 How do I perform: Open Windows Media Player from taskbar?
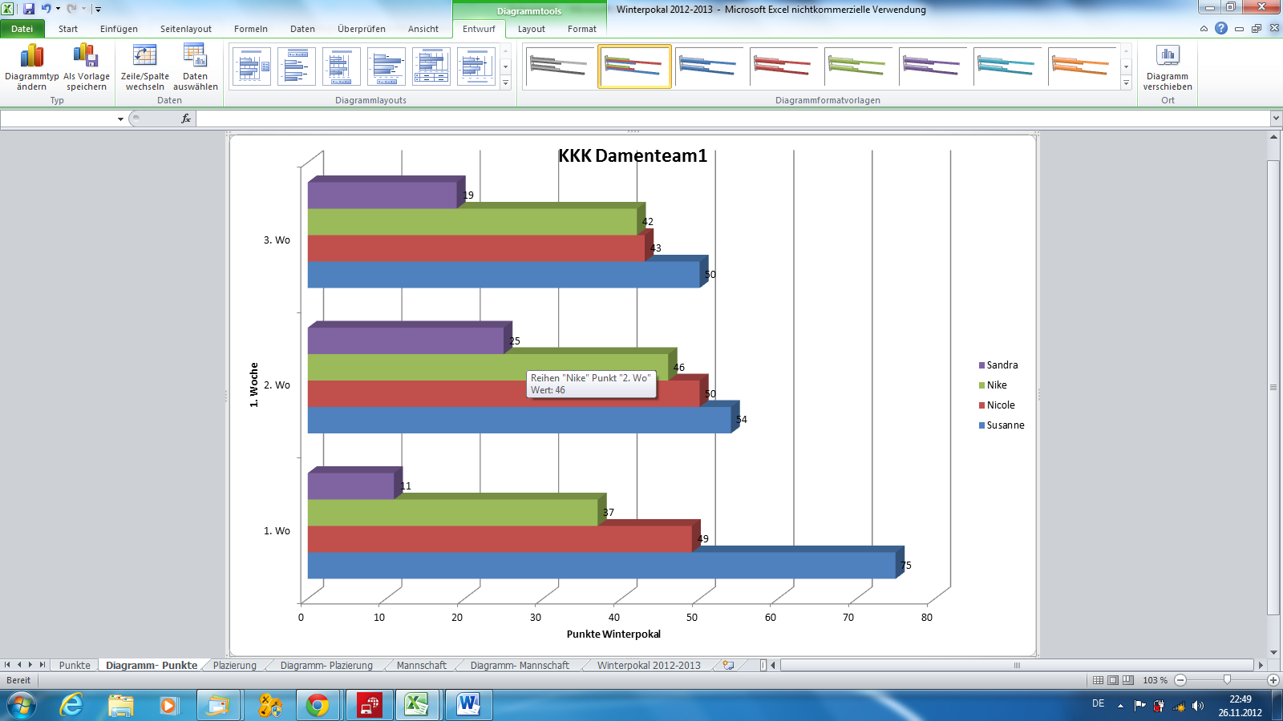point(168,705)
